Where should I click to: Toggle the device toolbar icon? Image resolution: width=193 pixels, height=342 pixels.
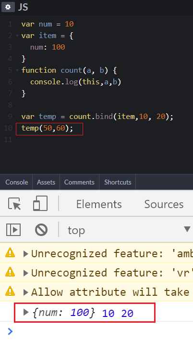(40, 203)
